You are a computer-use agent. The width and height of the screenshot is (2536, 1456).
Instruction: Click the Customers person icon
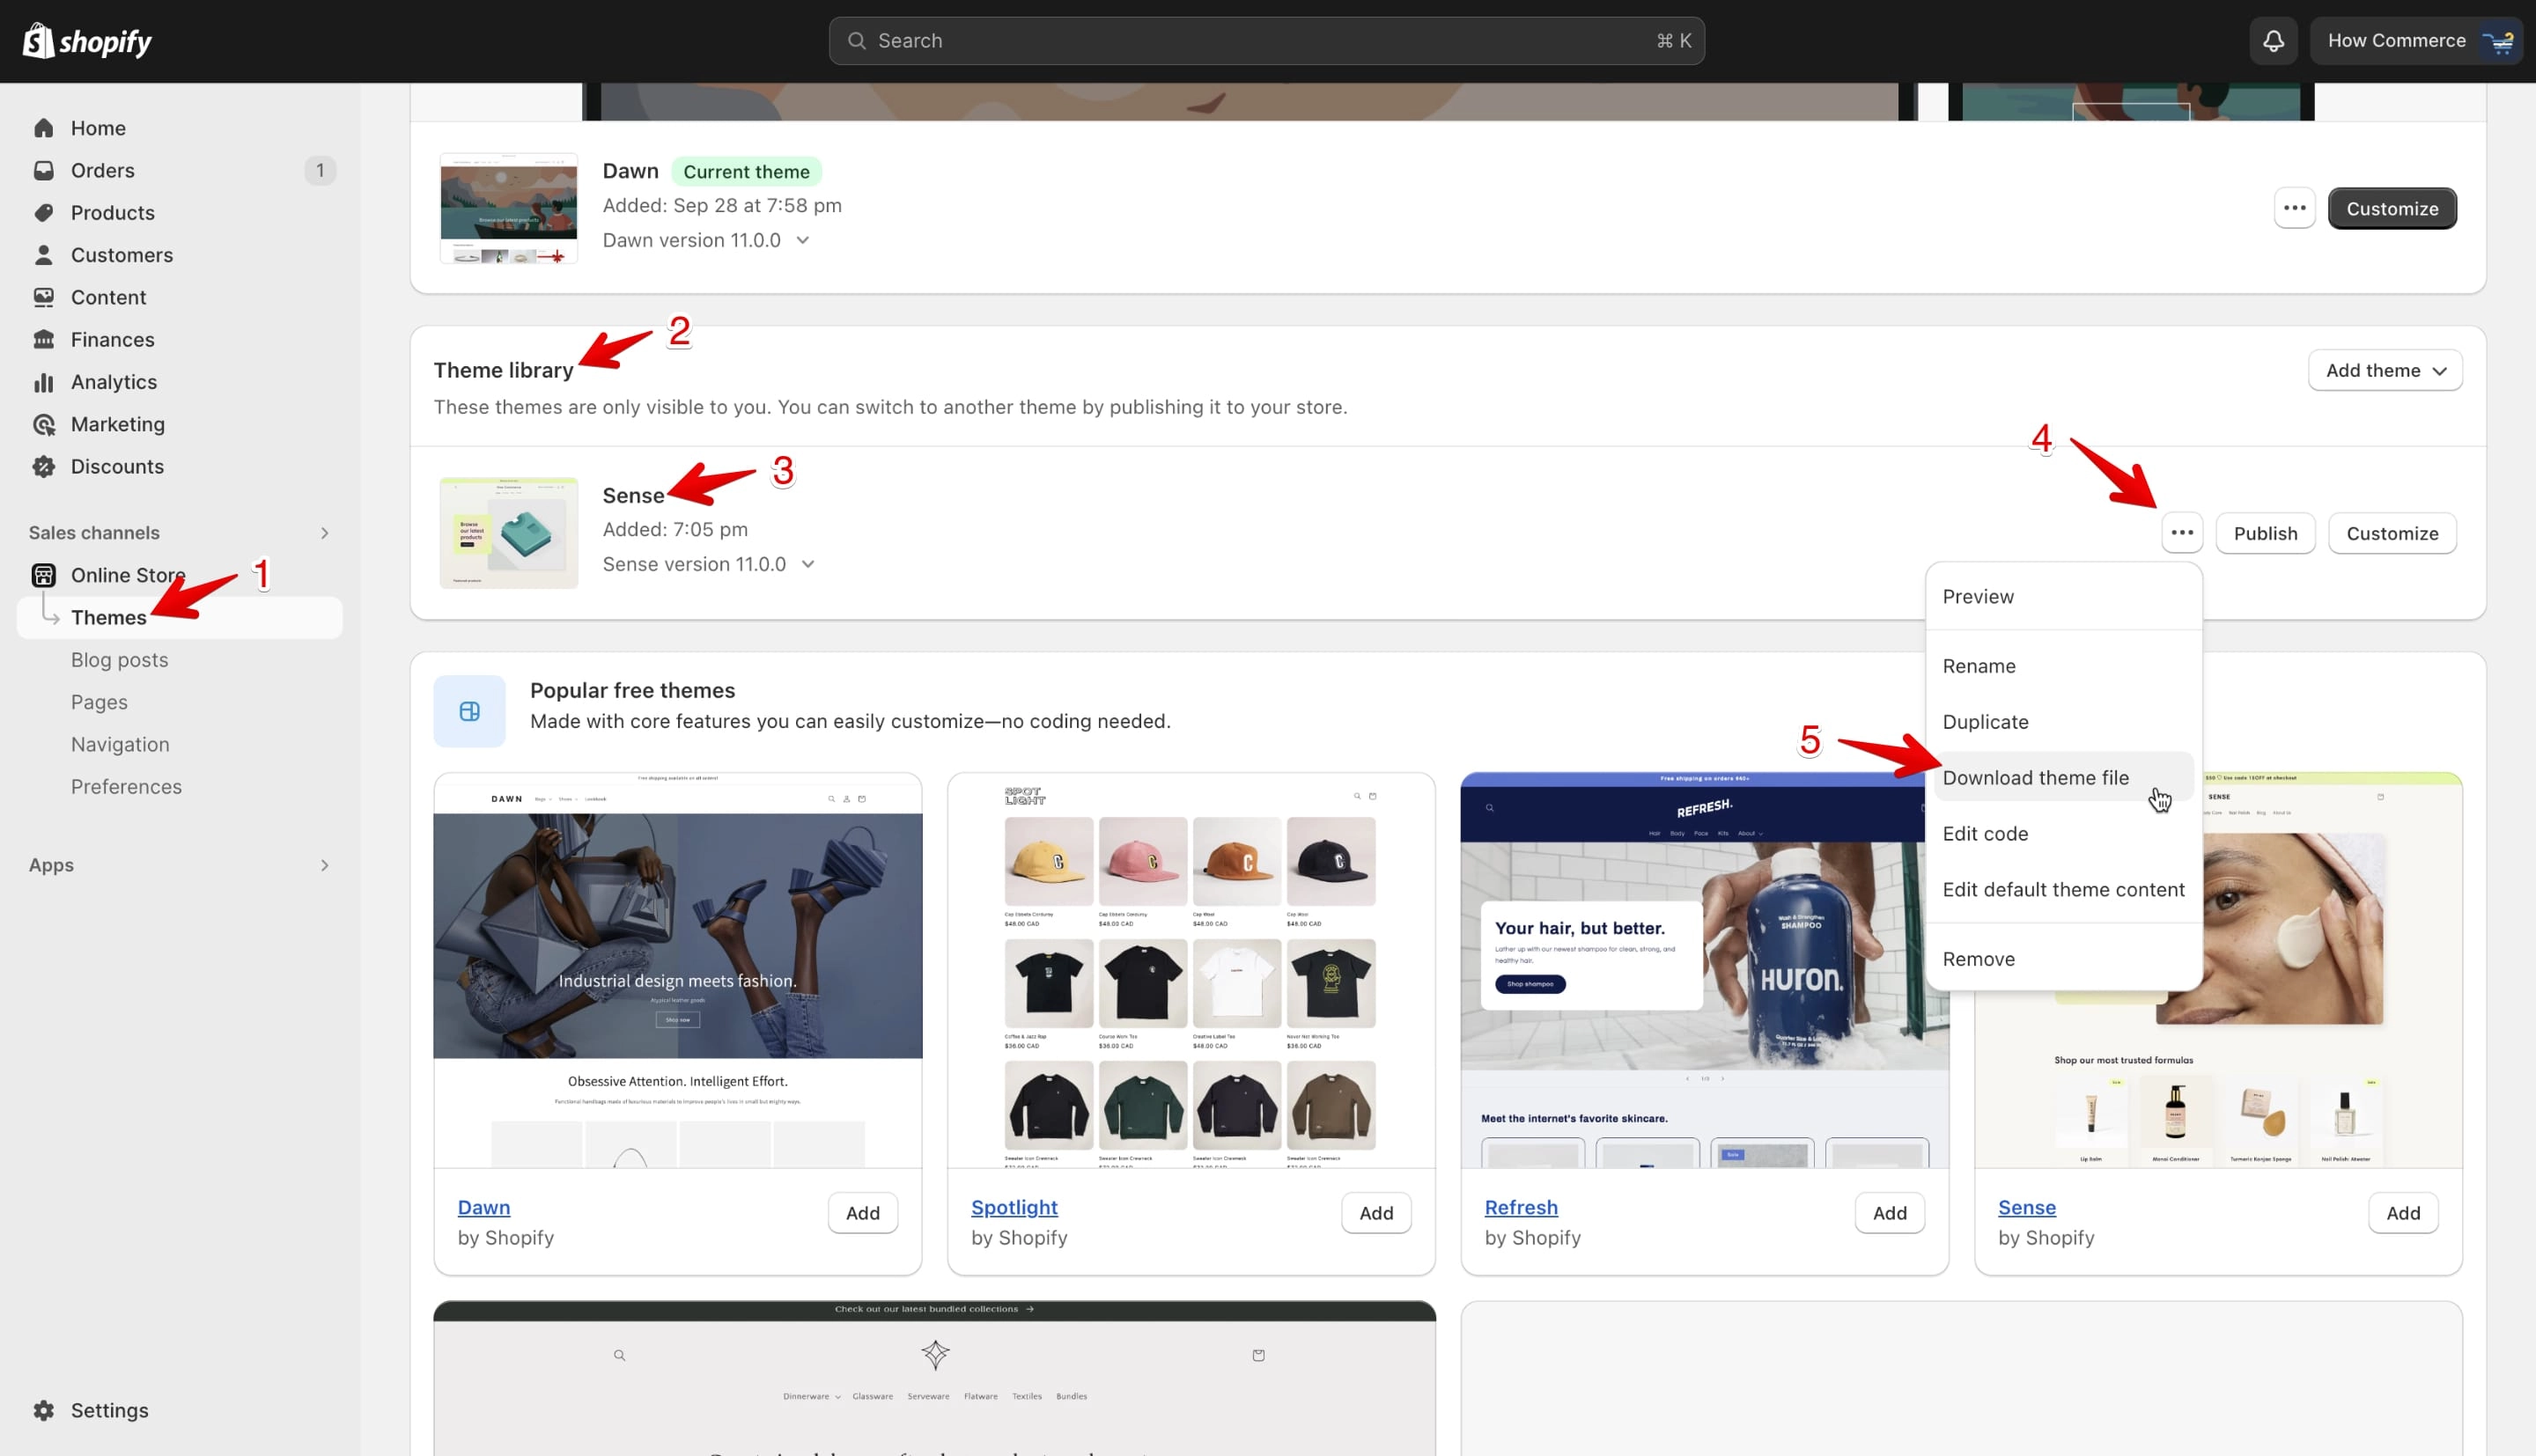(43, 255)
